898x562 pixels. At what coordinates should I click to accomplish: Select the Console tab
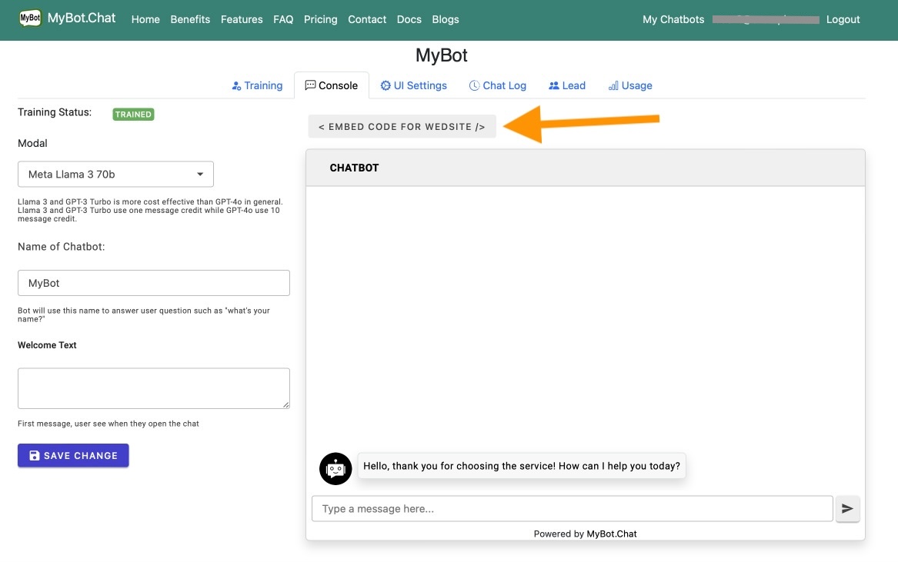coord(331,85)
